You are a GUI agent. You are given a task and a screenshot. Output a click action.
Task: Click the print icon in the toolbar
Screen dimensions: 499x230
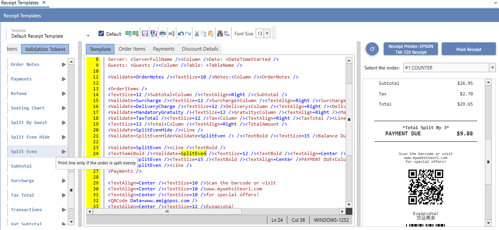pos(163,34)
